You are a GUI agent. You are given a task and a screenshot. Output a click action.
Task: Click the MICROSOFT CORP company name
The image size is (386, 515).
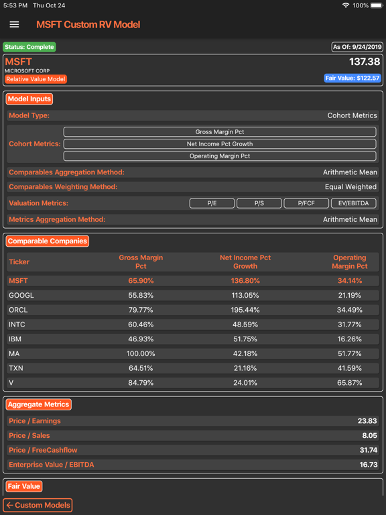pyautogui.click(x=27, y=70)
